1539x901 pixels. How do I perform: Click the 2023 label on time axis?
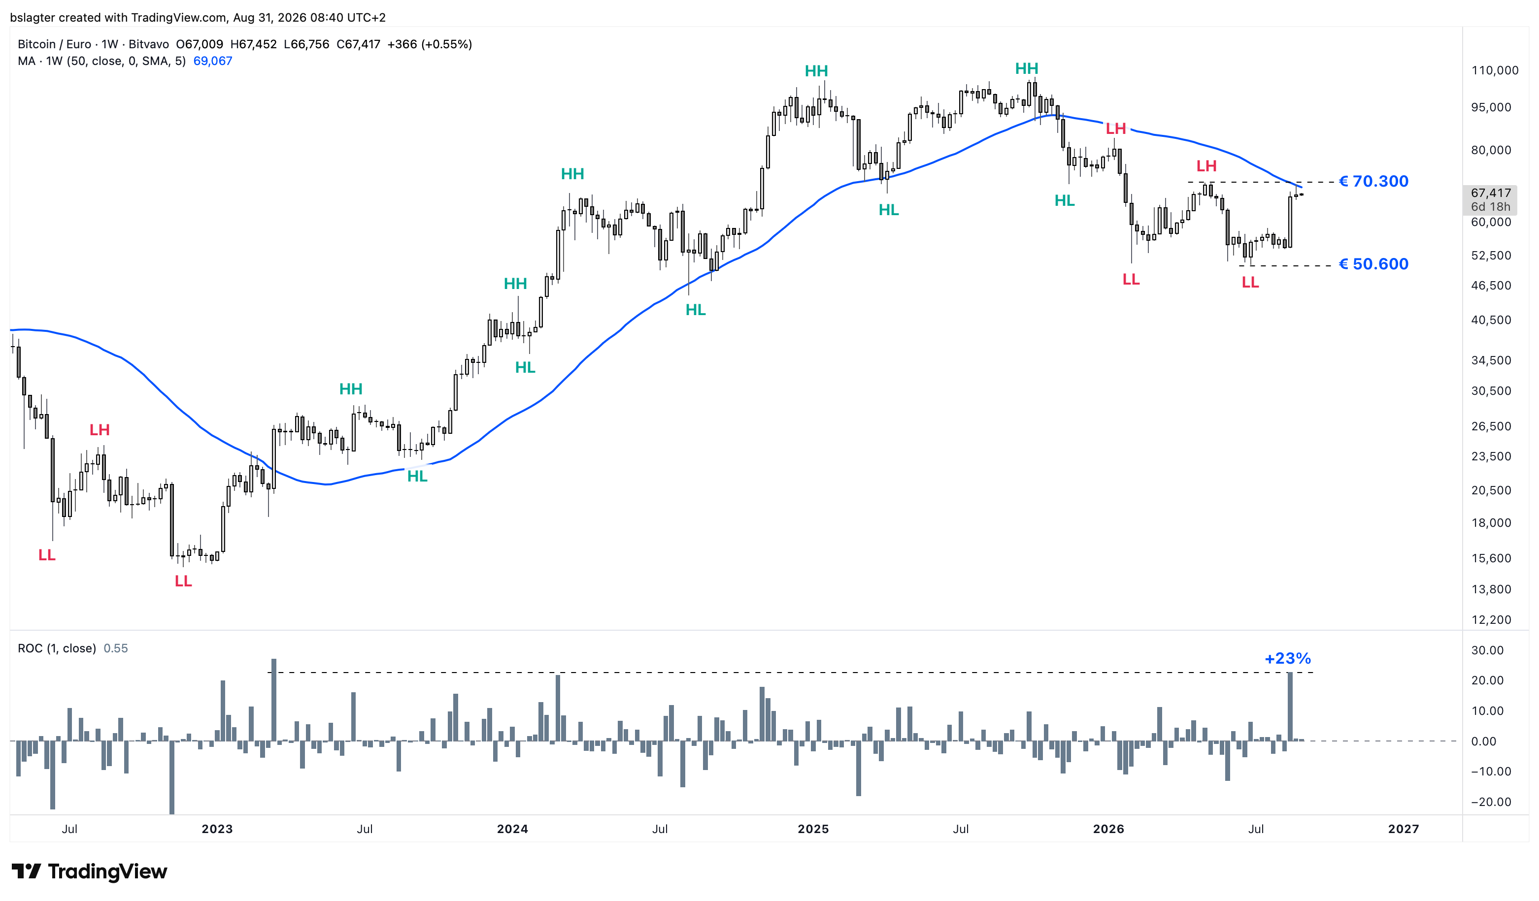pos(217,829)
